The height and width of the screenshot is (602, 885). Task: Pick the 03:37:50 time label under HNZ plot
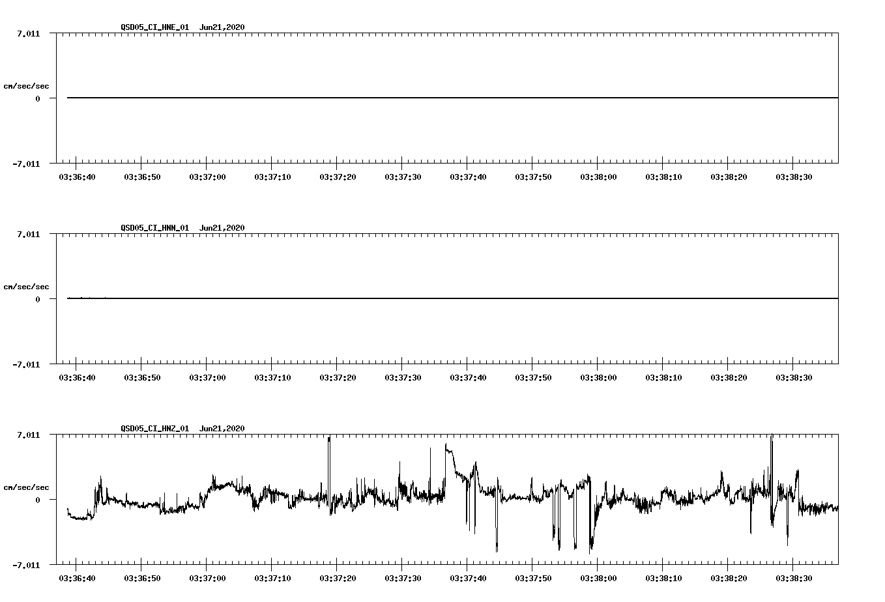(x=533, y=578)
